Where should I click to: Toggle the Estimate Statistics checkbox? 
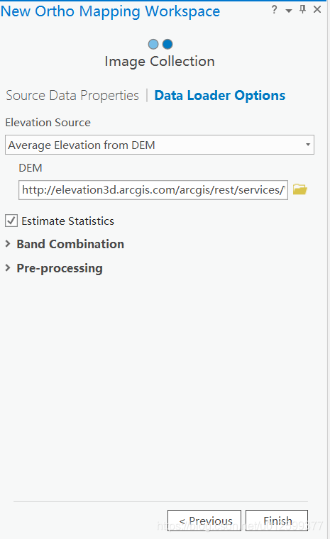11,221
